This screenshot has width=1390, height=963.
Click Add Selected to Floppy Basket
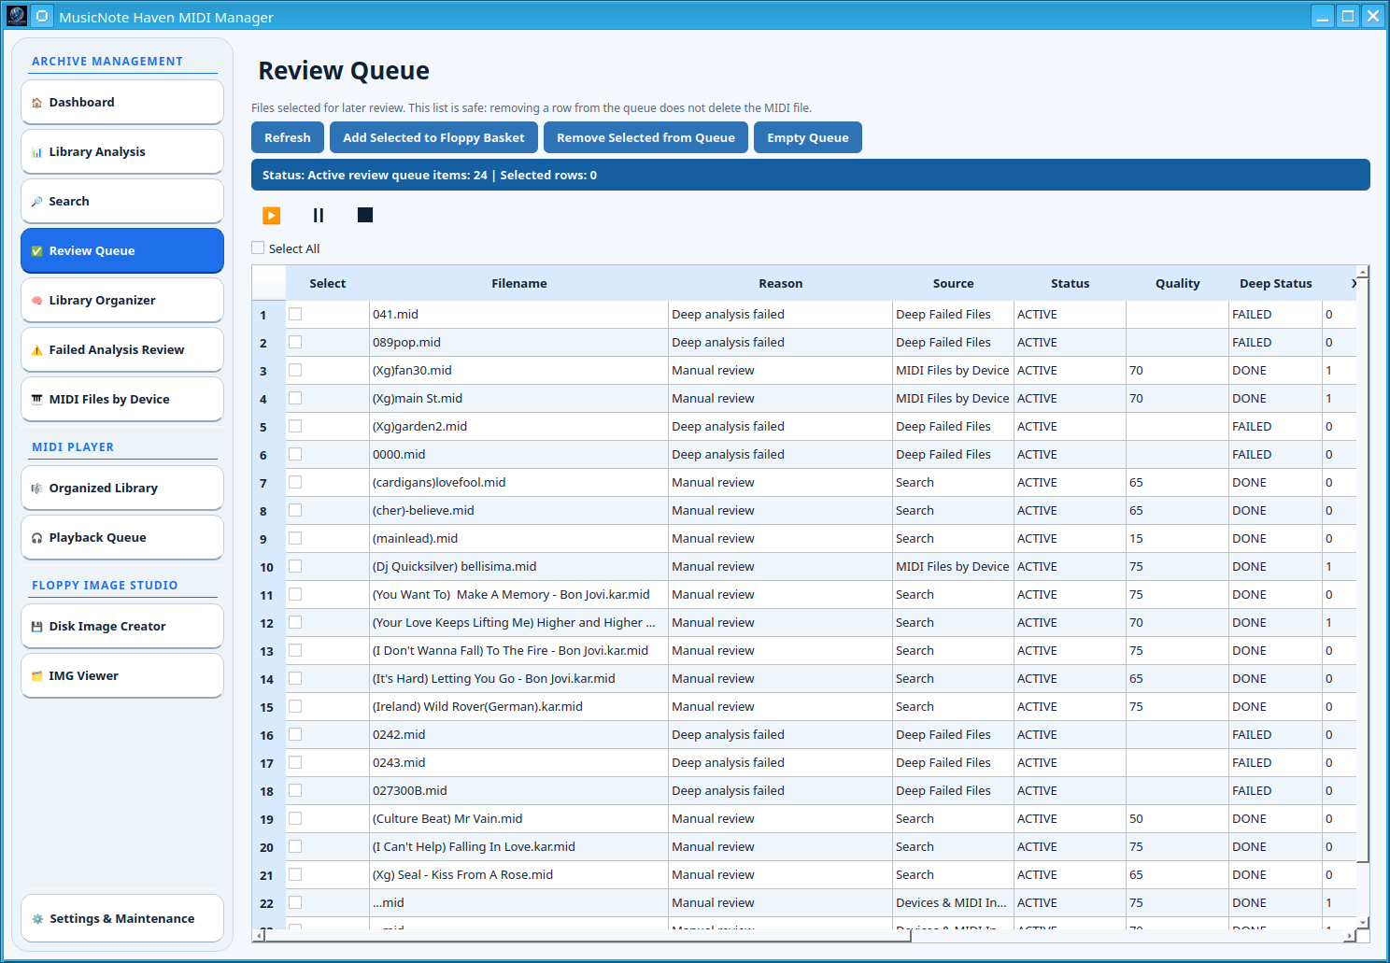click(x=433, y=137)
